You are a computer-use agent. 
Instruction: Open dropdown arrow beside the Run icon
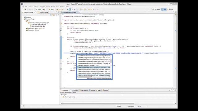tap(42, 10)
